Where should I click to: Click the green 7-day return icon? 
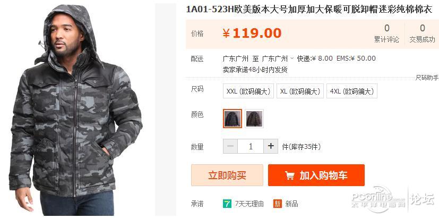(x=227, y=204)
